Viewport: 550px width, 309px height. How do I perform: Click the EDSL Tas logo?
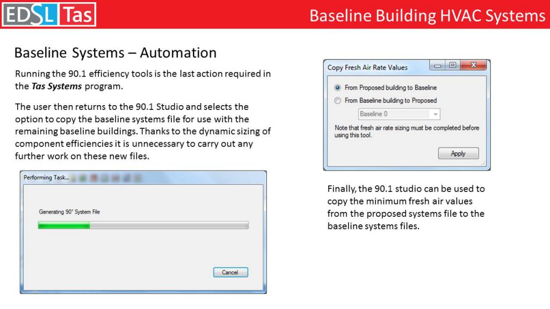point(49,14)
